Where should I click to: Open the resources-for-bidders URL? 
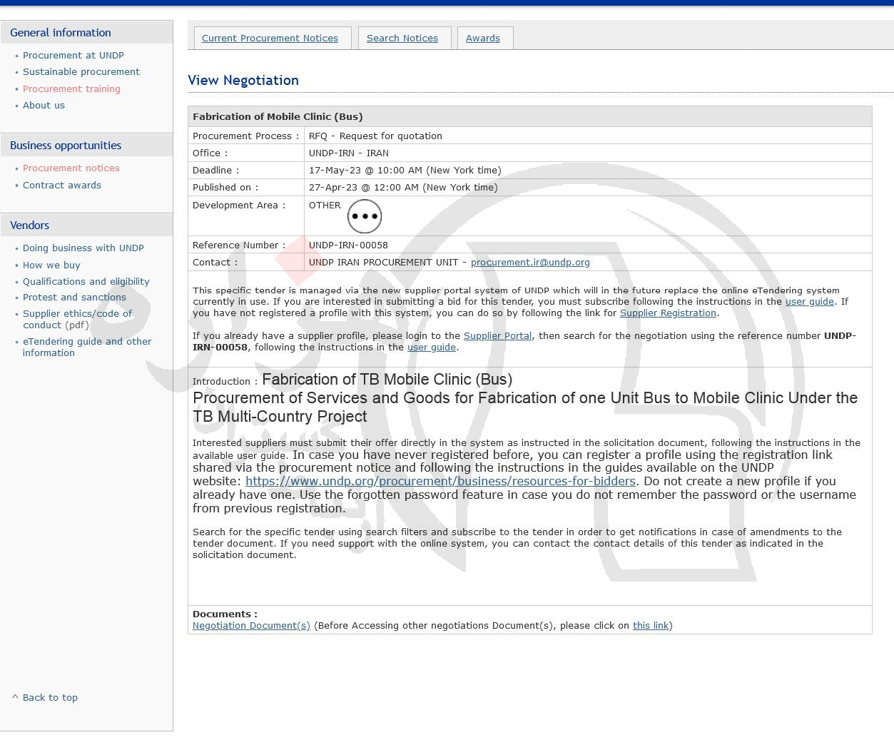point(440,482)
